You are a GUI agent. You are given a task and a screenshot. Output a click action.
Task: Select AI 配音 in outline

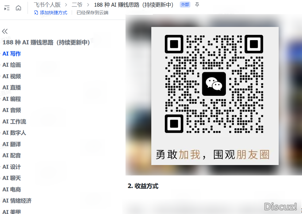12,156
